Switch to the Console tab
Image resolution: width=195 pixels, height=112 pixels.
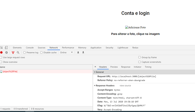(x=30, y=48)
